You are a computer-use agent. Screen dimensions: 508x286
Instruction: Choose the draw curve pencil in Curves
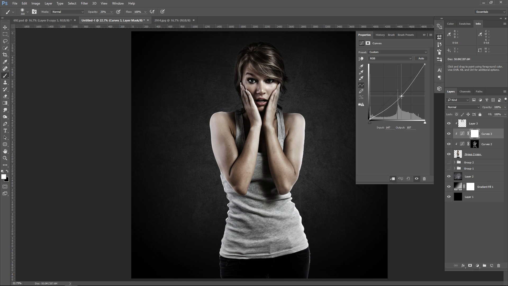point(361,91)
